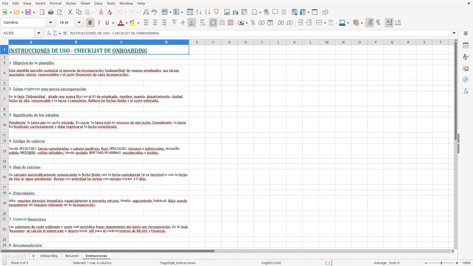
Task: Toggle Align Left for the cell
Action: (146, 23)
